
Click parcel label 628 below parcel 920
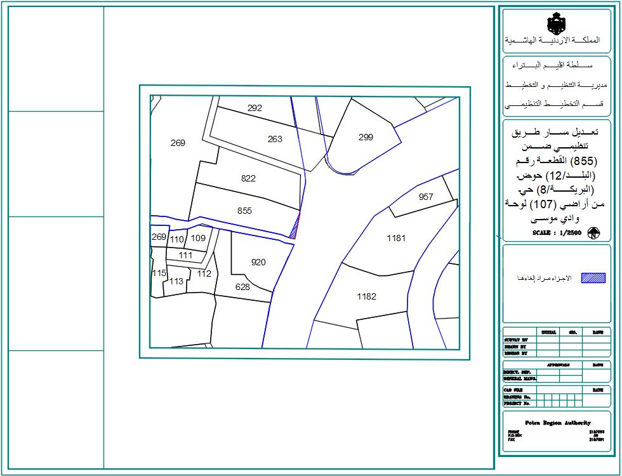[x=242, y=288]
